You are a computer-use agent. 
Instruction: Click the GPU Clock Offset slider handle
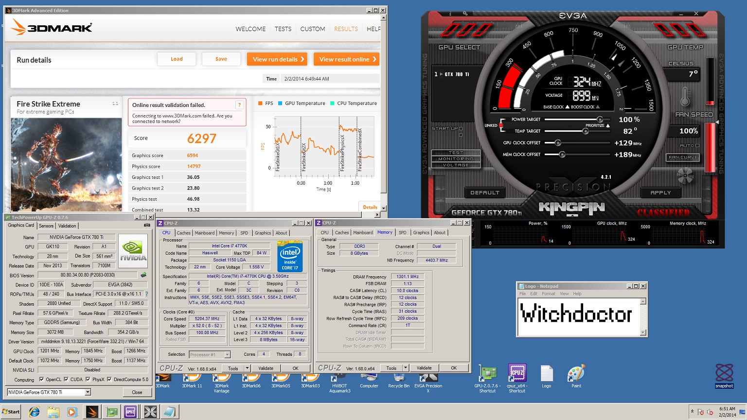coord(558,143)
